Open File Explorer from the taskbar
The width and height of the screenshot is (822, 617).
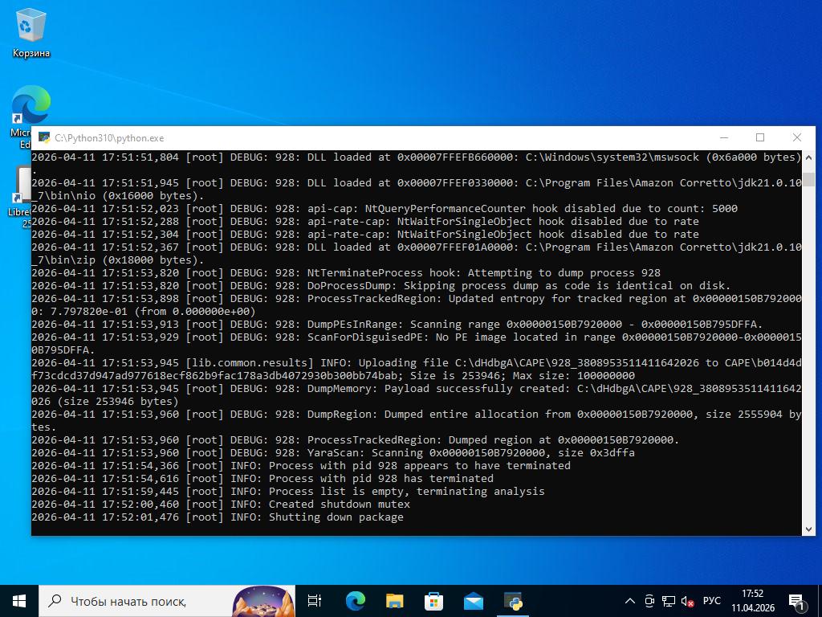(394, 601)
